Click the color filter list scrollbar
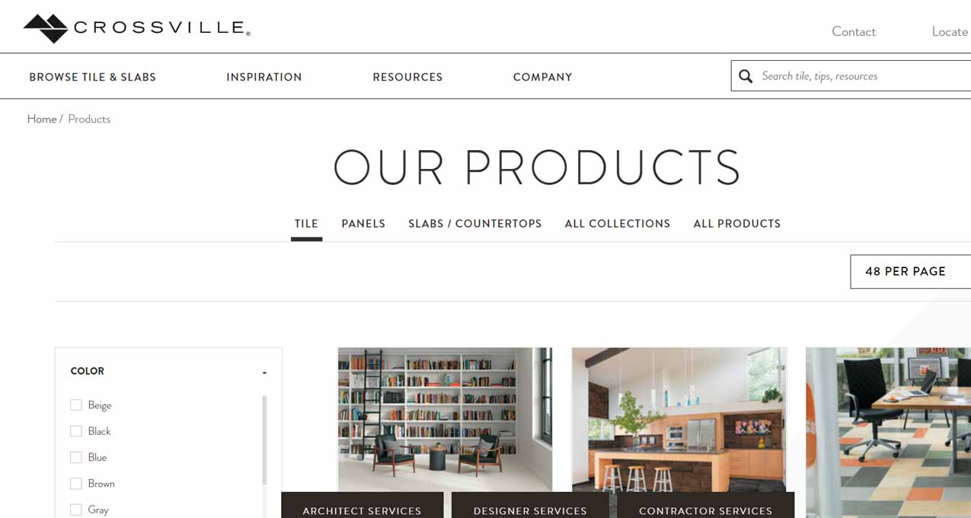 pos(264,440)
